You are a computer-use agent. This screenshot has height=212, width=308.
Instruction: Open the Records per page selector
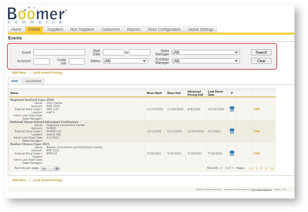50,169
